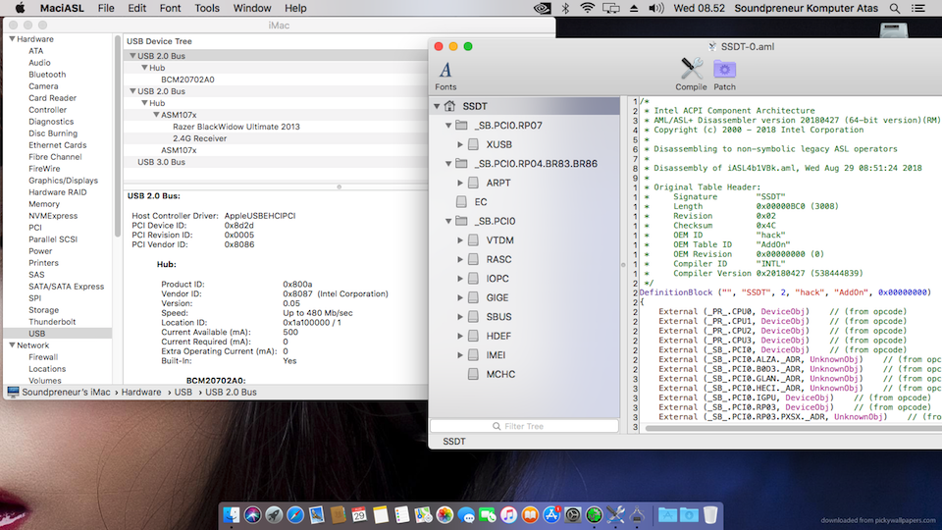
Task: Click the sidebar vertical scrollbar in iMac window
Action: (x=117, y=135)
